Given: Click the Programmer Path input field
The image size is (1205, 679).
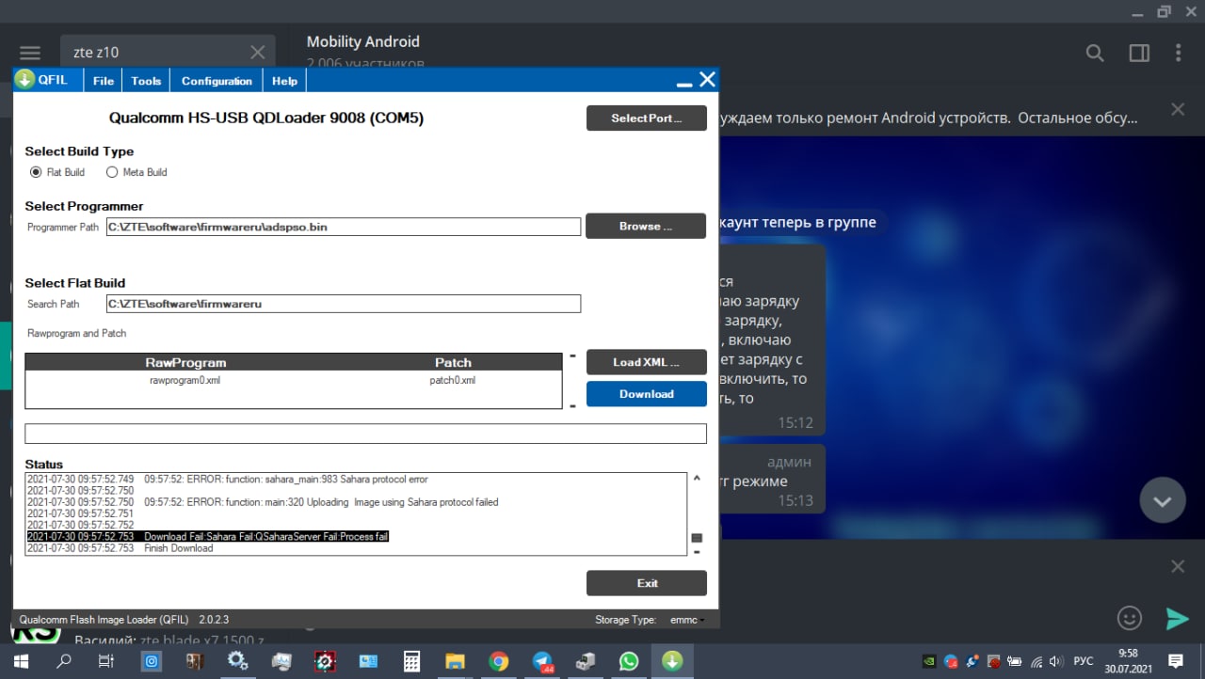Looking at the screenshot, I should [x=344, y=227].
